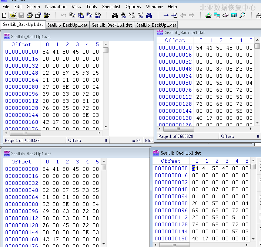Screen dimensions: 261x247
Task: Click byte F3 in row 0000000048 of bottom-left window
Action: click(x=86, y=190)
